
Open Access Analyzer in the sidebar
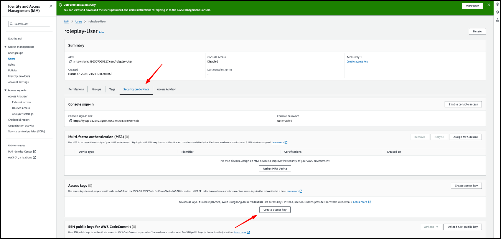(18, 96)
